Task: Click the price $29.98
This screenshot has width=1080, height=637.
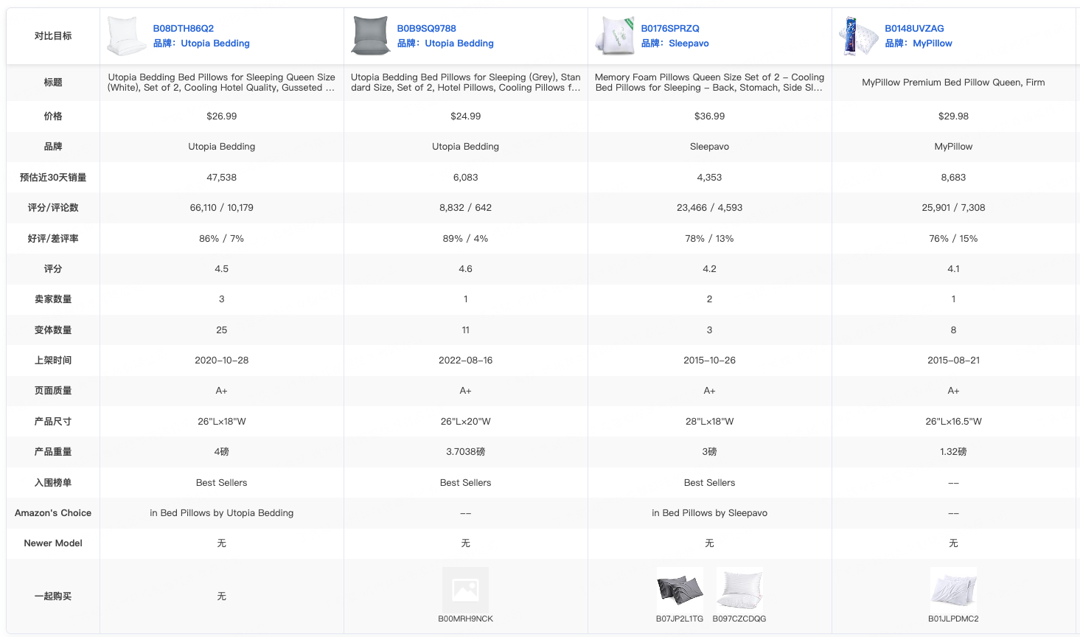Action: pyautogui.click(x=954, y=116)
